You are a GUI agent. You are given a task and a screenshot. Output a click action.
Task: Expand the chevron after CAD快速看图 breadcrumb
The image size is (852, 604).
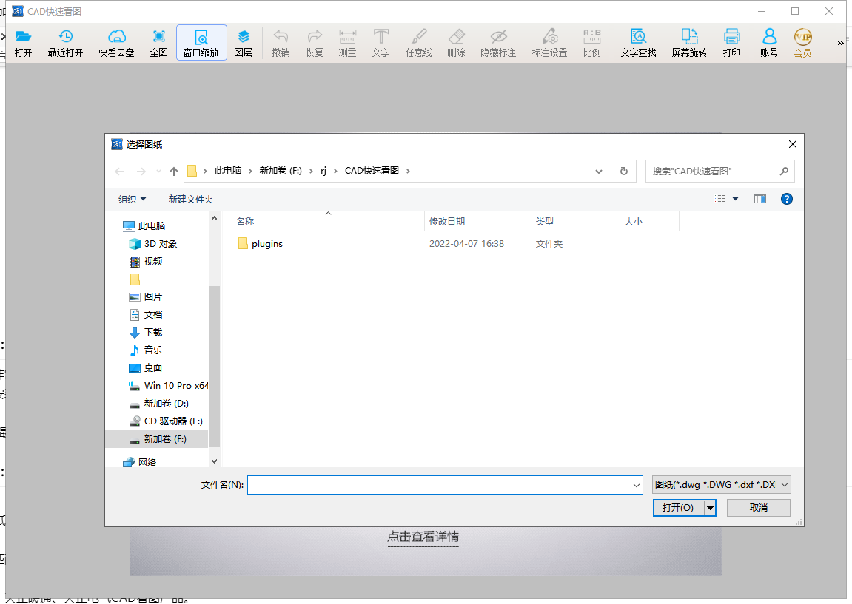coord(408,171)
